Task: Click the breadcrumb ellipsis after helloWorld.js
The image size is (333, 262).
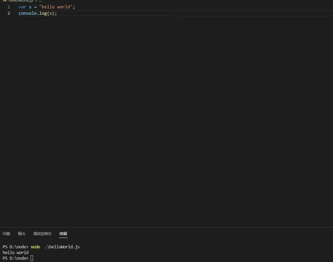Action: tap(40, 1)
